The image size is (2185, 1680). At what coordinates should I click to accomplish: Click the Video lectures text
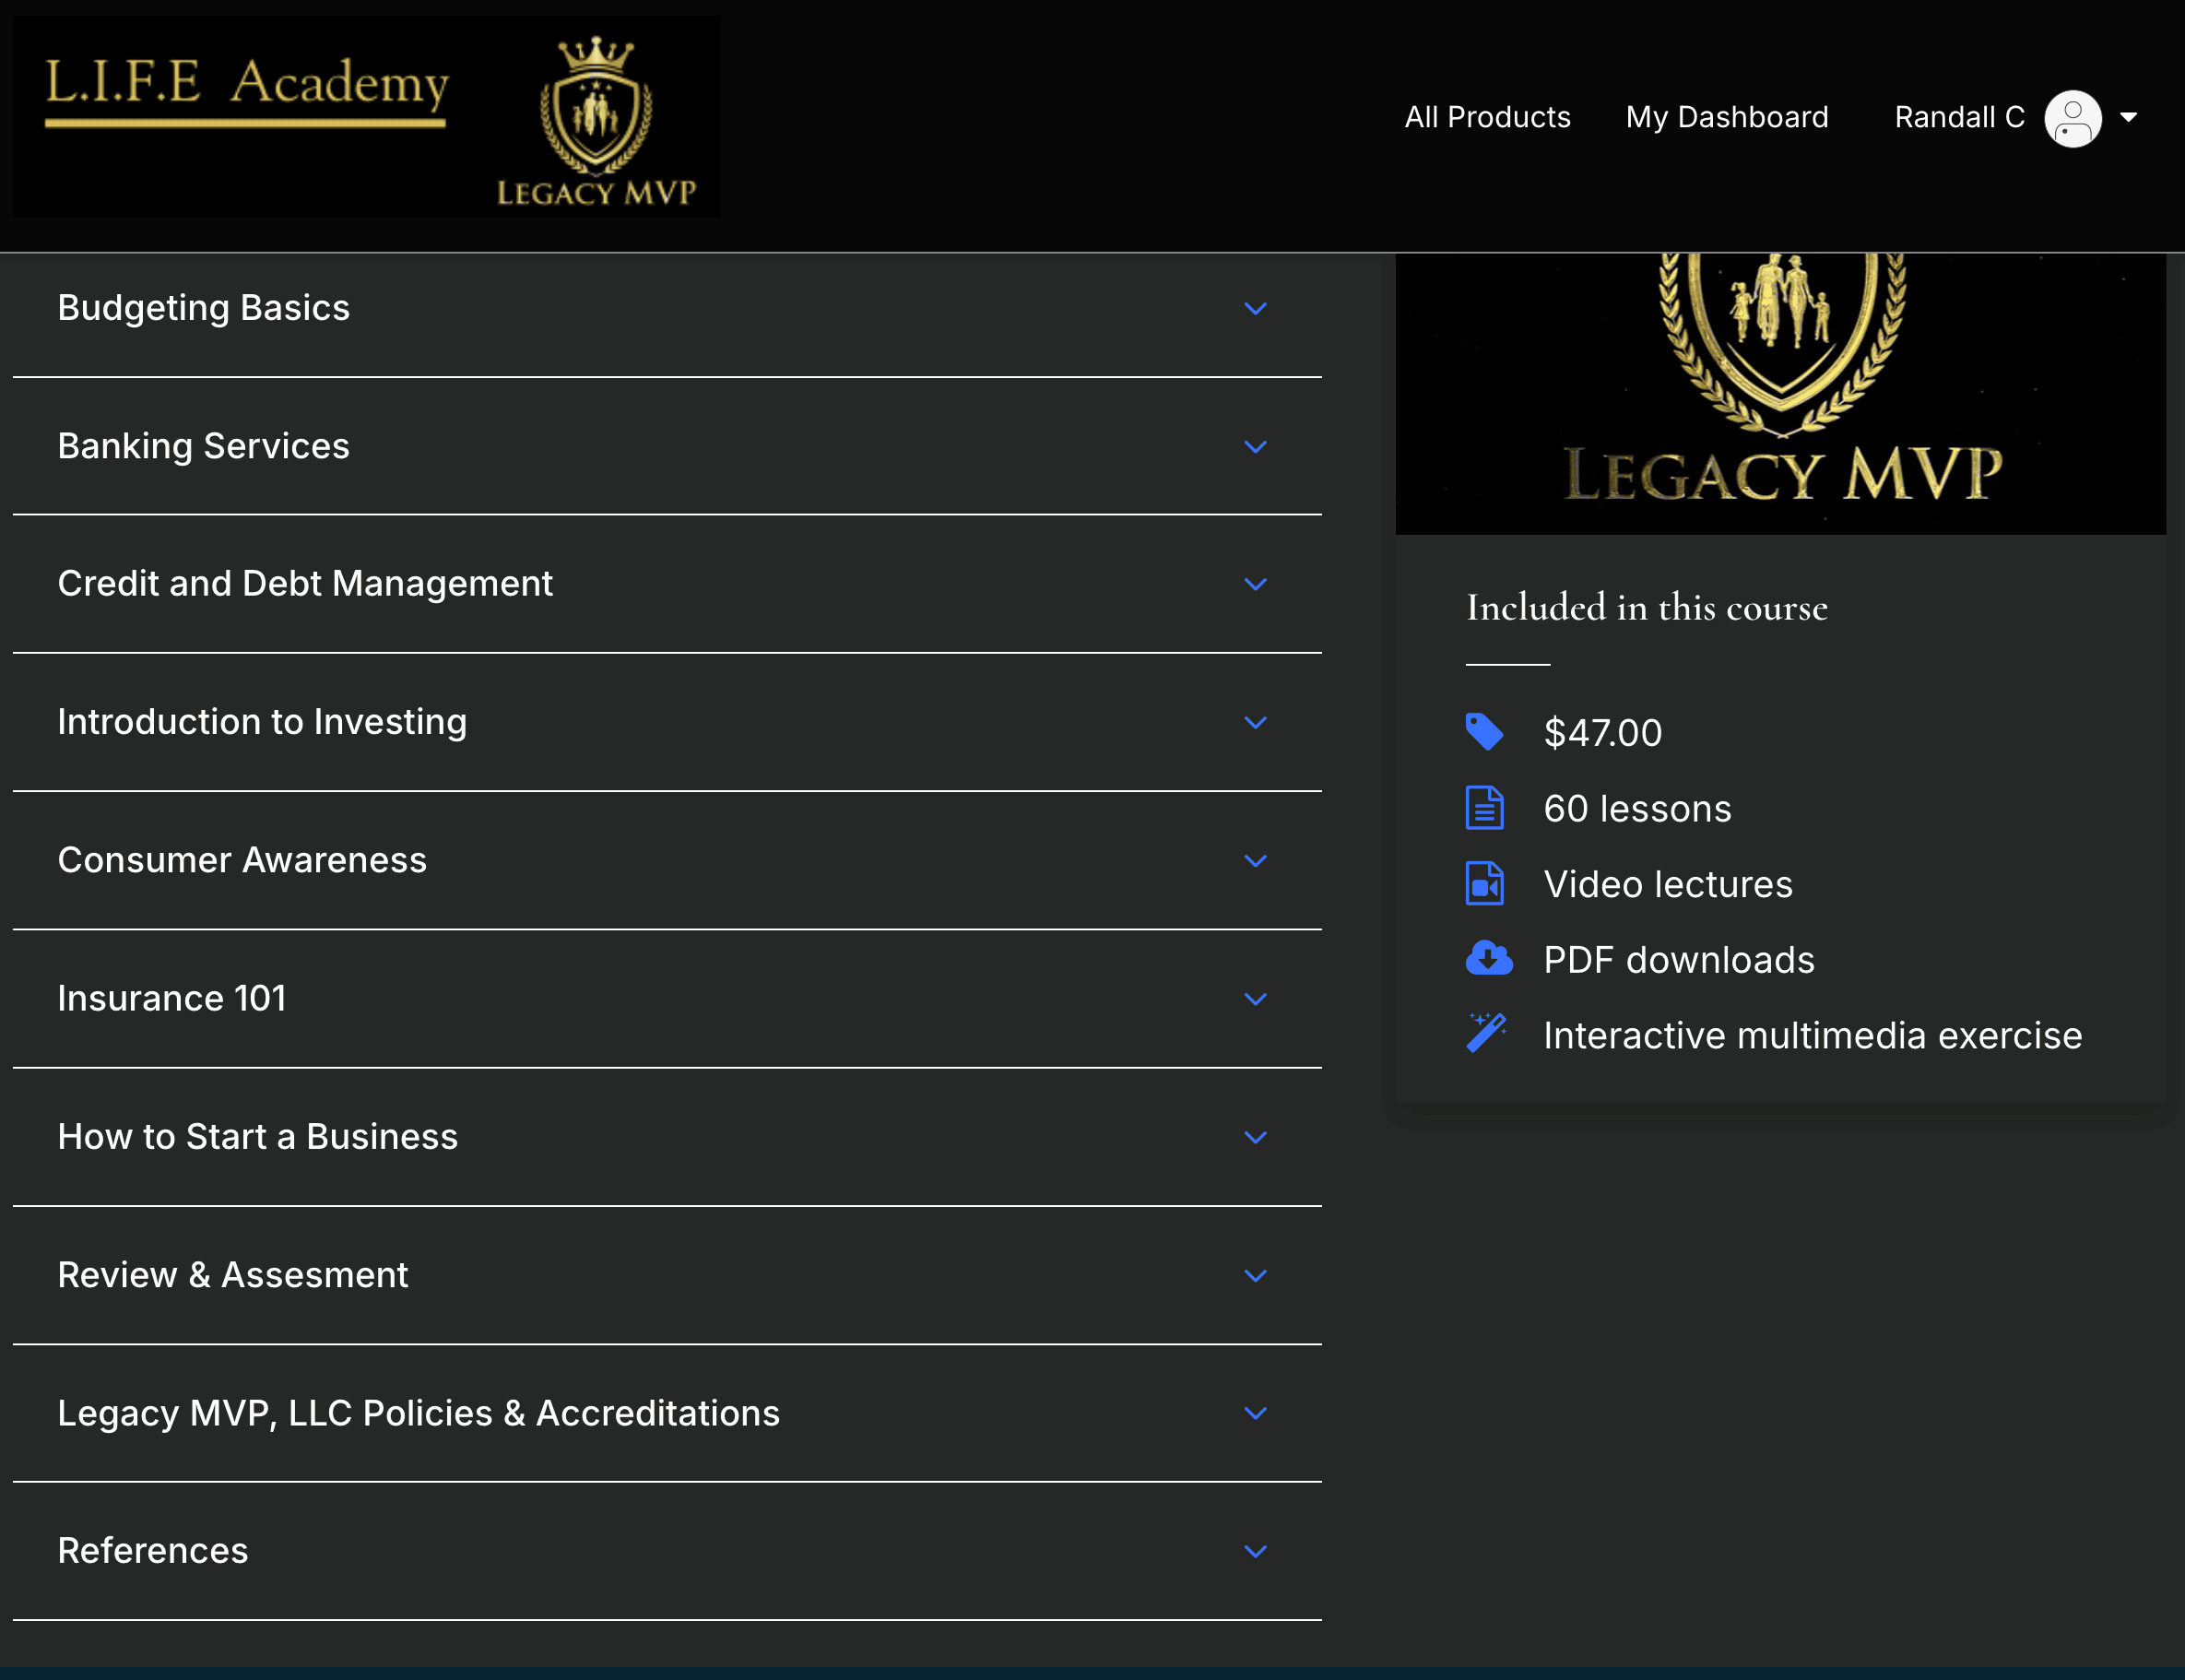pyautogui.click(x=1668, y=885)
